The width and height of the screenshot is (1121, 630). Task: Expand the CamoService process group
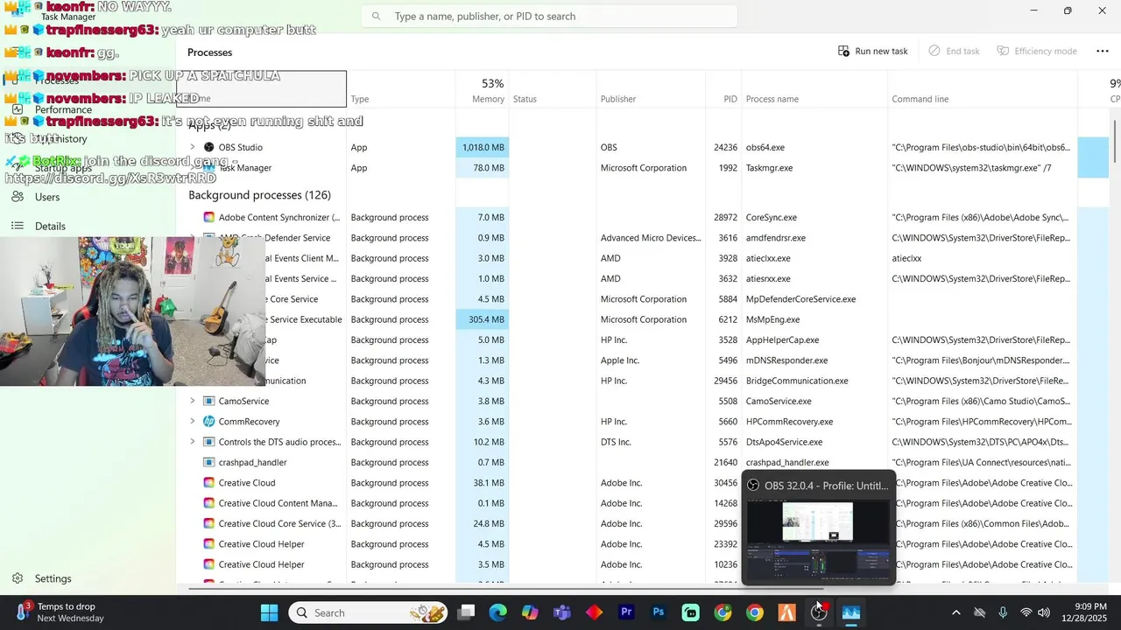point(193,401)
